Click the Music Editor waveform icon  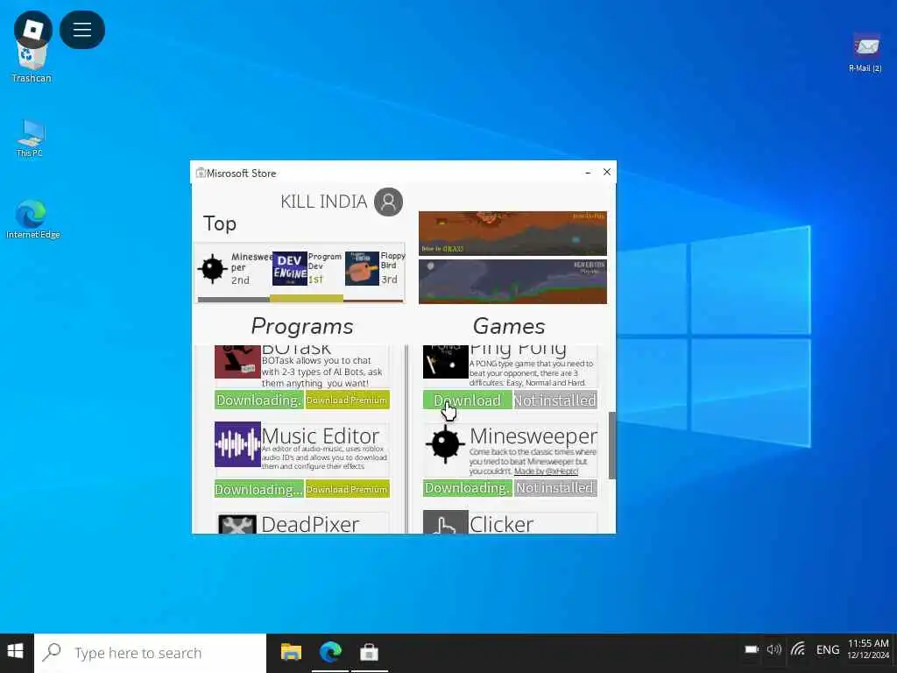237,444
